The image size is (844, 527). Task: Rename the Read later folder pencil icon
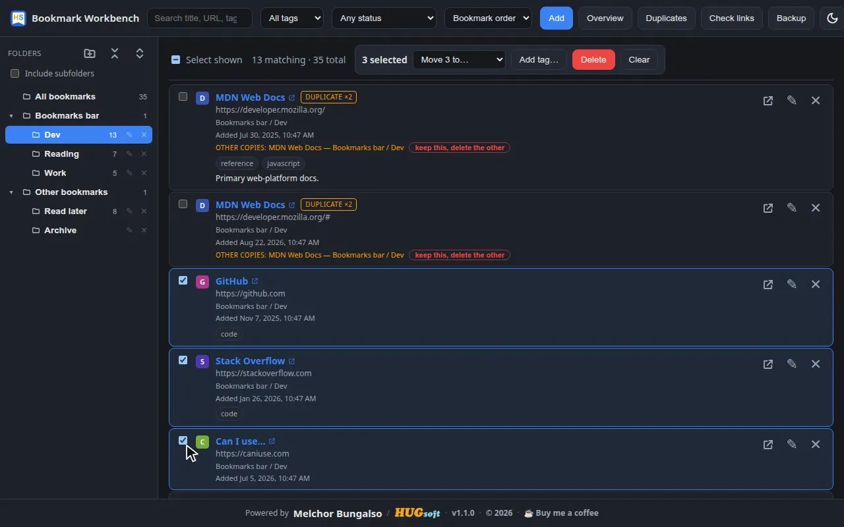129,211
